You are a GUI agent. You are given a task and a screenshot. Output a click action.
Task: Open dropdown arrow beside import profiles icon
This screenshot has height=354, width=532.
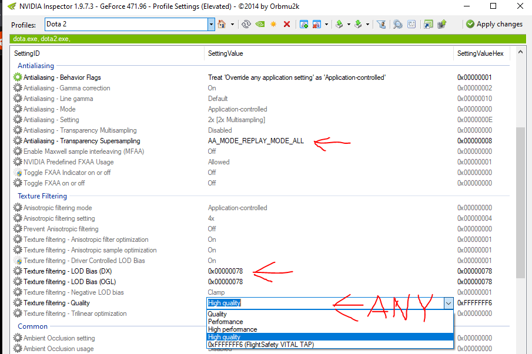coord(367,25)
